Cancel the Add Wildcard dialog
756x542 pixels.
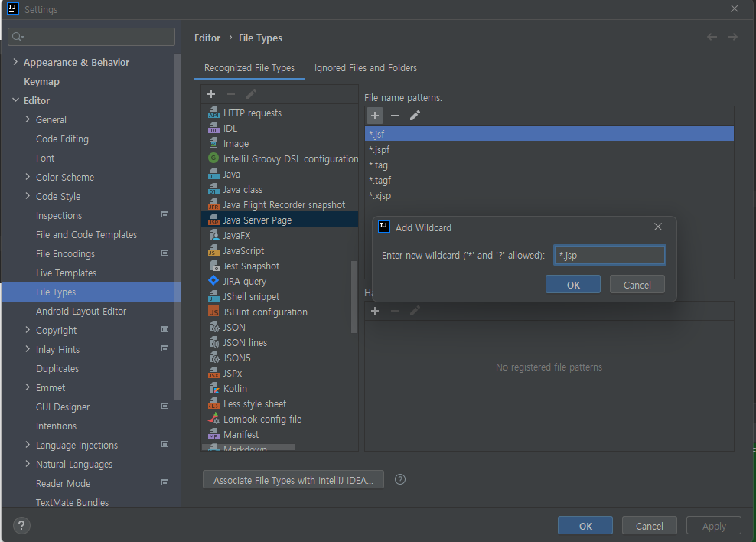click(637, 285)
